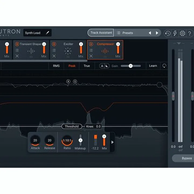Remove the Exciter module
The height and width of the screenshot is (194, 194).
(x=54, y=56)
